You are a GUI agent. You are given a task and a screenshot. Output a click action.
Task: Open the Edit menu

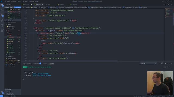(8, 1)
